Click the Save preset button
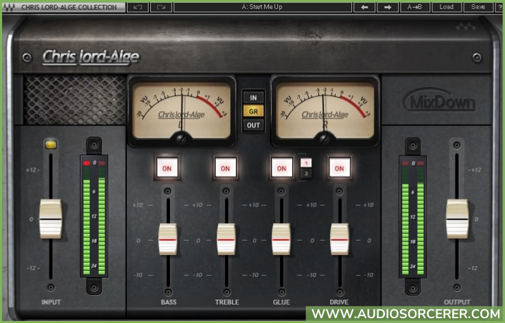 click(478, 7)
